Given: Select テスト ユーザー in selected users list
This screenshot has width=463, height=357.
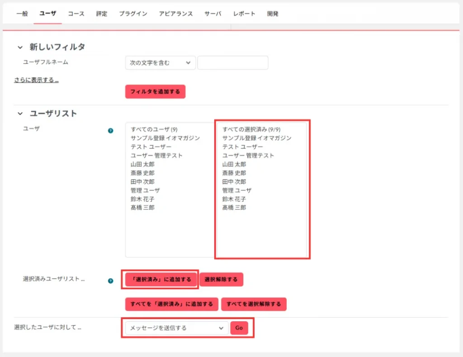Looking at the screenshot, I should click(x=242, y=146).
